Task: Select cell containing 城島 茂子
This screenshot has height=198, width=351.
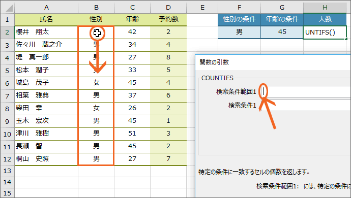Action: tap(46, 83)
